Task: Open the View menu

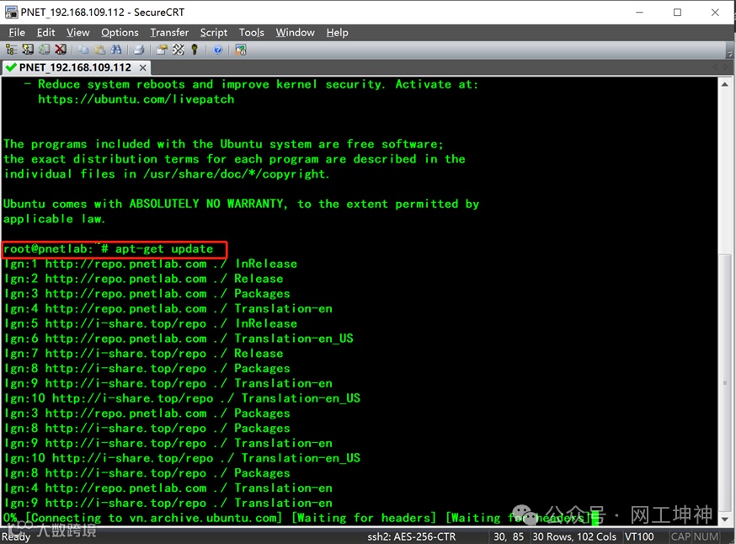Action: pos(77,32)
